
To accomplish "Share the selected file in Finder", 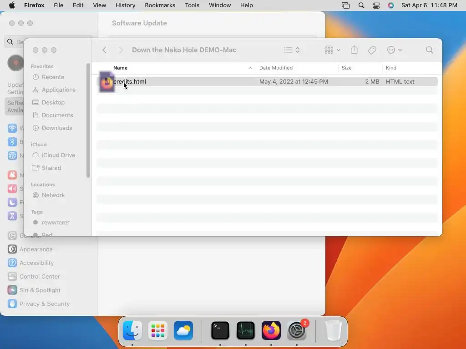I will pos(354,50).
